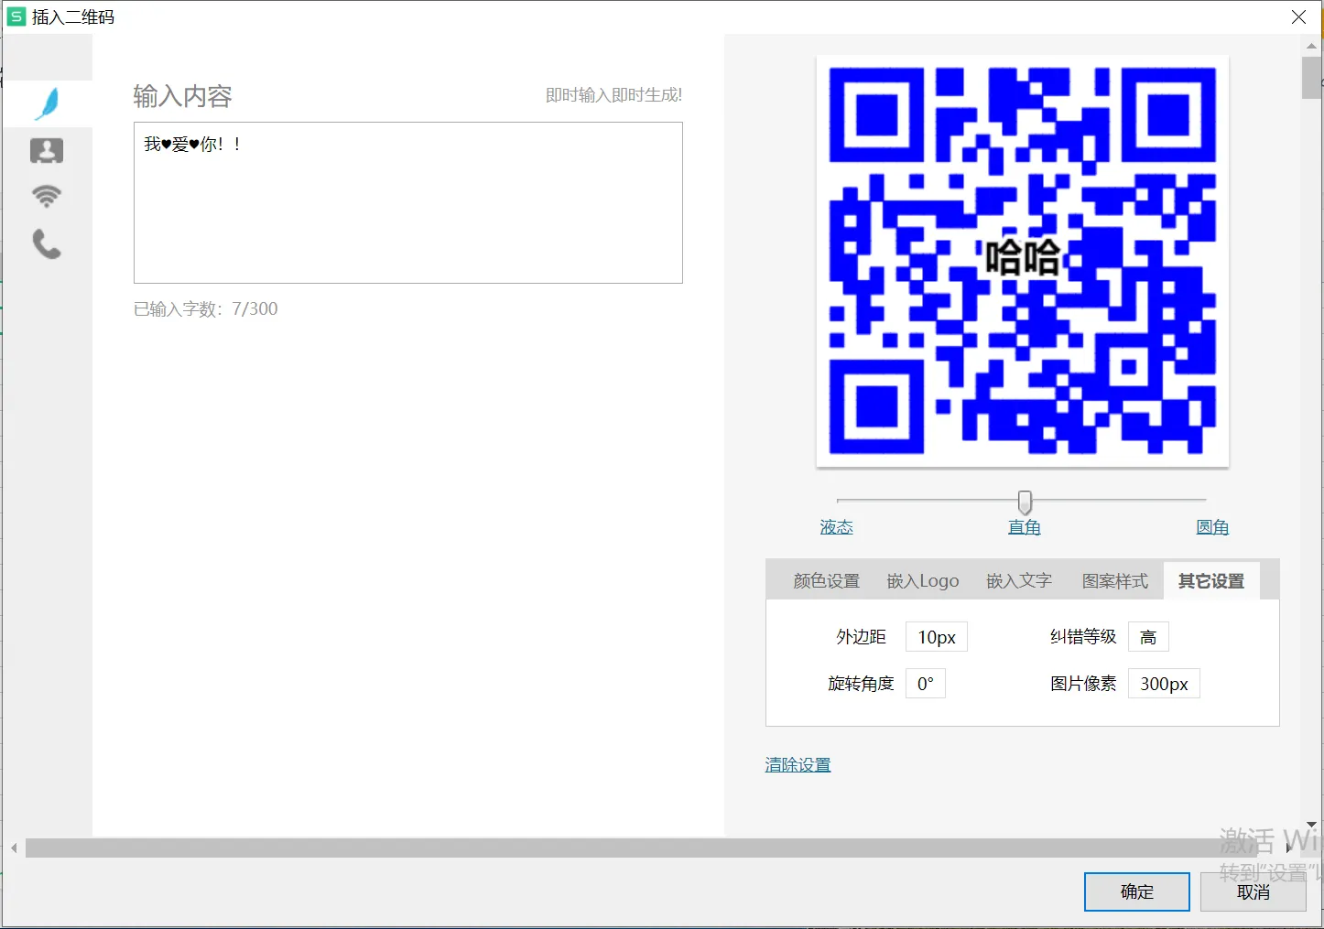Select the feather text QR code icon

47,103
